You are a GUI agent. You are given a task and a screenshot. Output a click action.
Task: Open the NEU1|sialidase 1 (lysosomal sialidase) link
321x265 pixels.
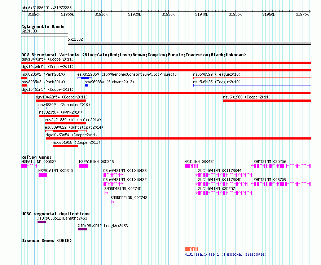pyautogui.click(x=225, y=254)
